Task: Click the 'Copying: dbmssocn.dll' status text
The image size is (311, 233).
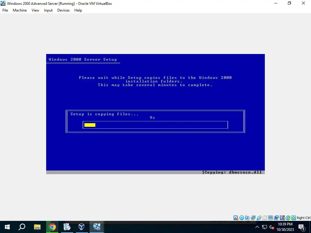Action: click(233, 172)
